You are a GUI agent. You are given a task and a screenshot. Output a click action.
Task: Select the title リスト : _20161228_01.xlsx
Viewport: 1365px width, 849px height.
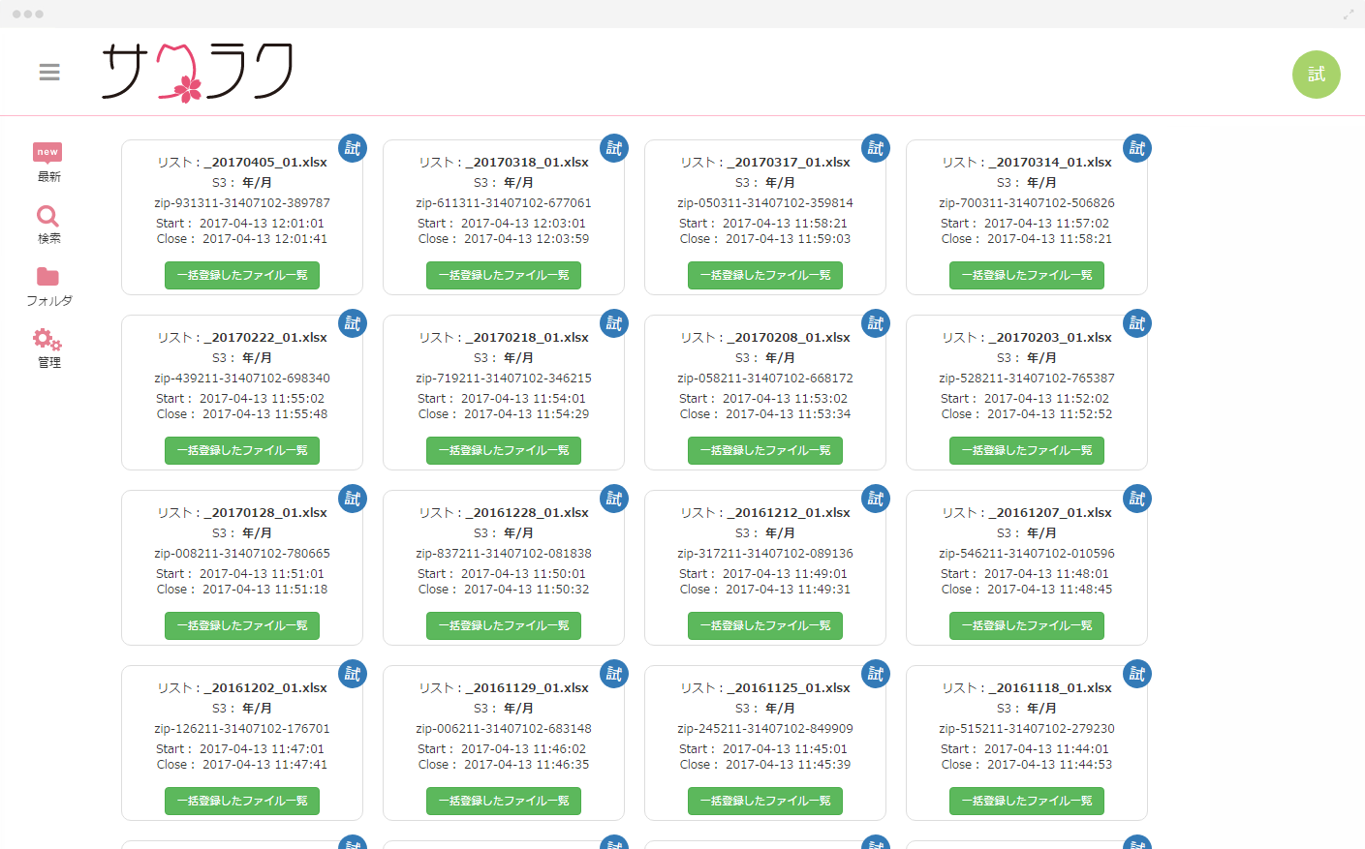point(504,512)
